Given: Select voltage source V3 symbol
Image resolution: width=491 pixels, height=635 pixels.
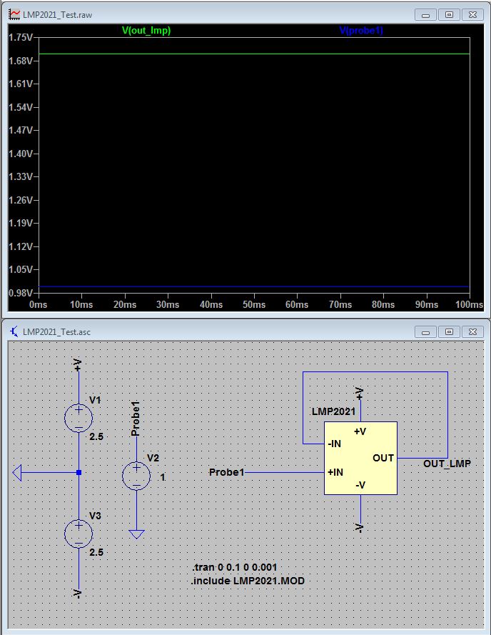Looking at the screenshot, I should pyautogui.click(x=79, y=534).
